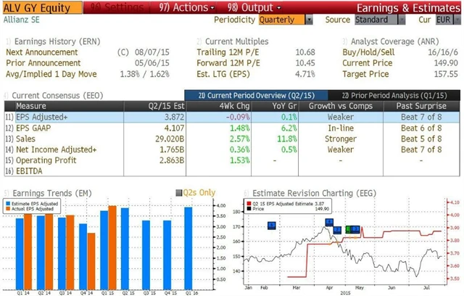Click the Buy/Hold/Sell value 16/16/6
This screenshot has width=464, height=296.
443,52
